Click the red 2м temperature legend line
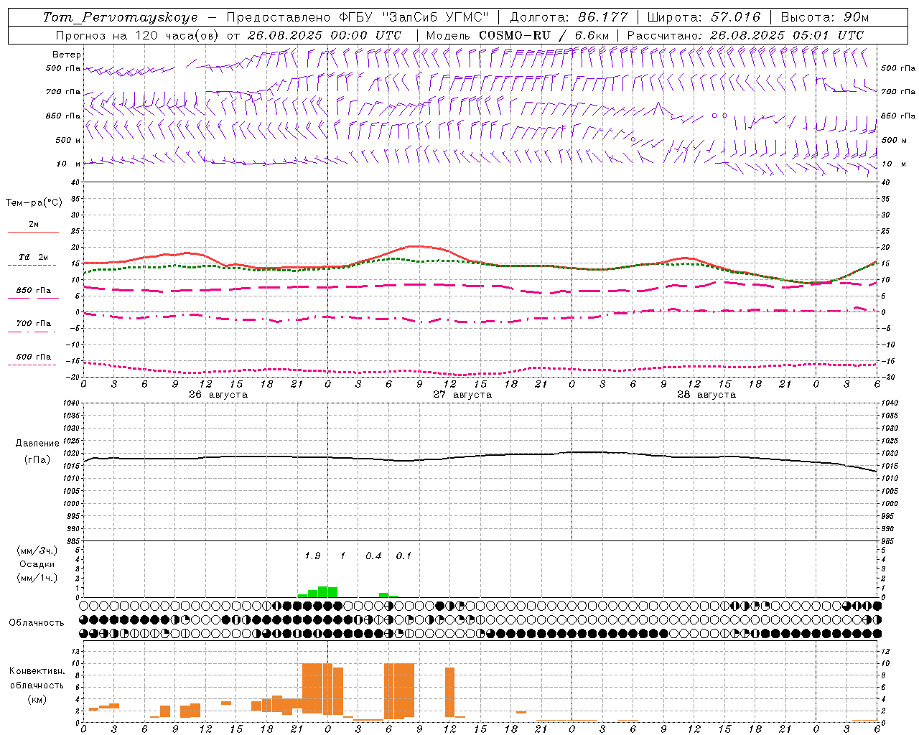919x735 pixels. coord(33,232)
